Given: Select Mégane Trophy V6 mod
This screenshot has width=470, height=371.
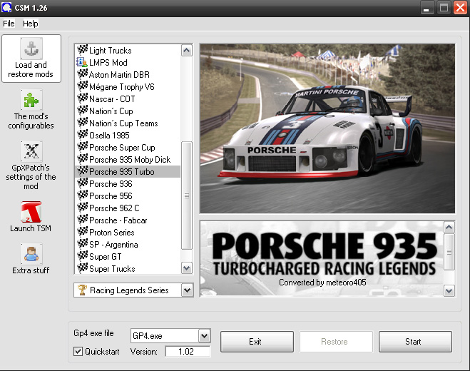Looking at the screenshot, I should [x=128, y=86].
